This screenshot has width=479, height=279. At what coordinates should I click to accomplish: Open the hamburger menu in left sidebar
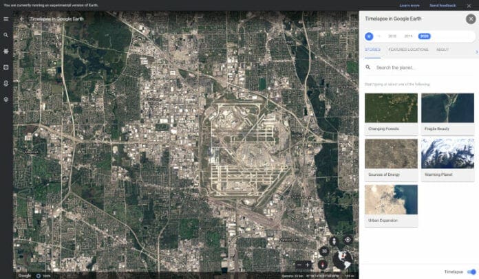(x=6, y=19)
